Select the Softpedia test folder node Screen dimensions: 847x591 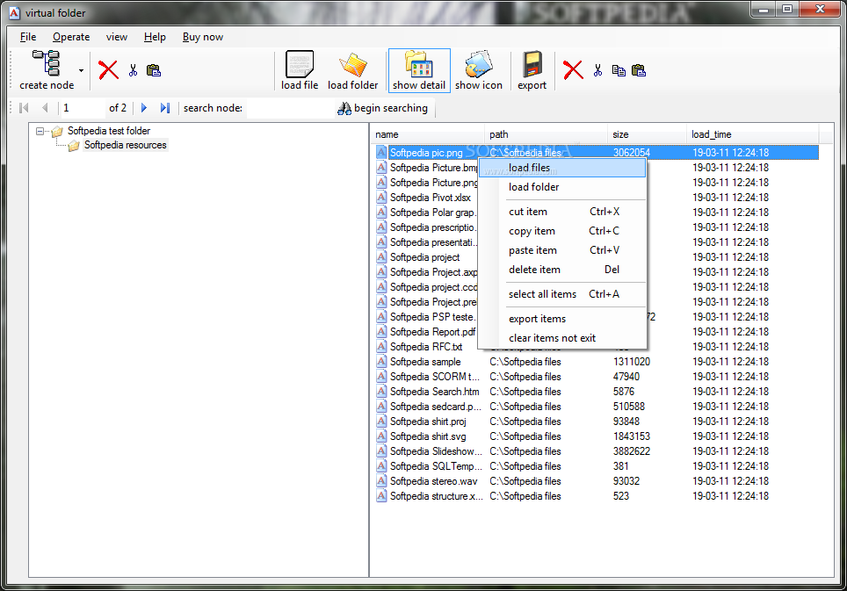pos(109,131)
